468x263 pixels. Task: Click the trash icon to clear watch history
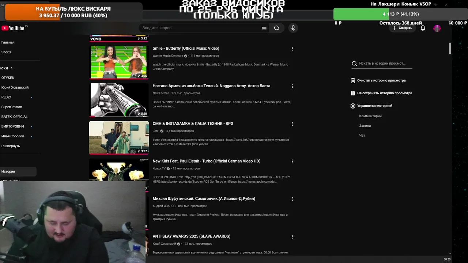[x=353, y=80]
